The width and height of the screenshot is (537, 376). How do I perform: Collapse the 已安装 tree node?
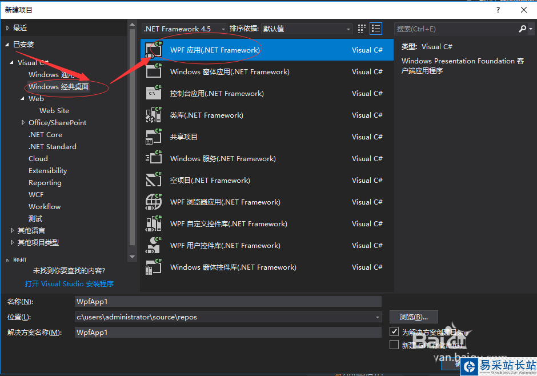7,45
